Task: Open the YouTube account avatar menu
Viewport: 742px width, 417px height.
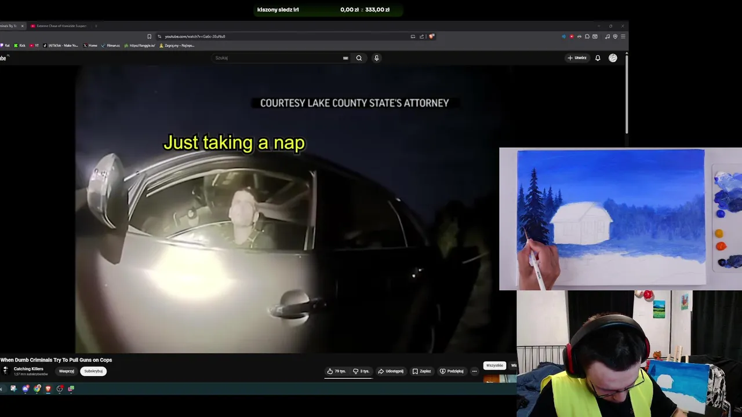Action: (x=613, y=58)
